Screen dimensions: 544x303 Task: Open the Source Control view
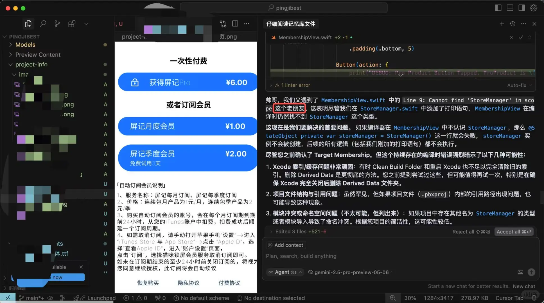[x=57, y=24]
